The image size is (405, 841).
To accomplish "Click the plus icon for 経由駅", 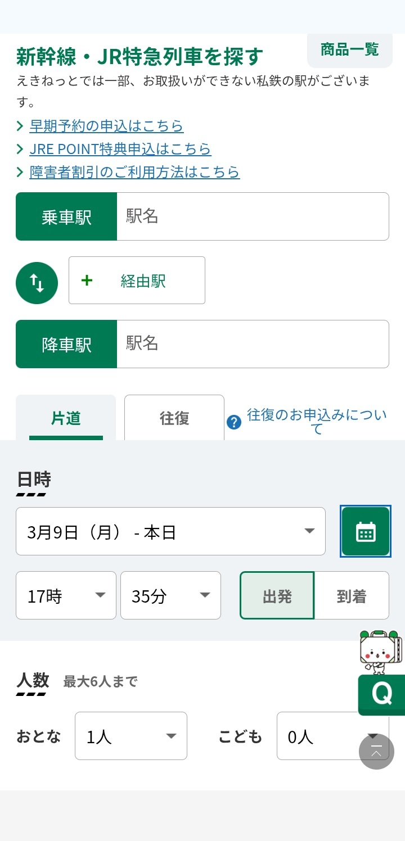I will click(x=87, y=281).
